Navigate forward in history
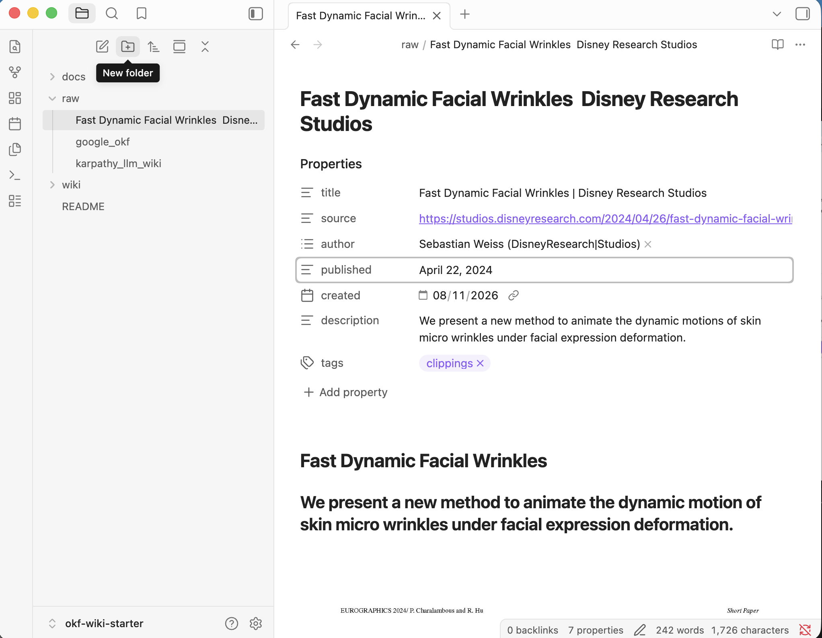Image resolution: width=822 pixels, height=638 pixels. click(x=318, y=45)
